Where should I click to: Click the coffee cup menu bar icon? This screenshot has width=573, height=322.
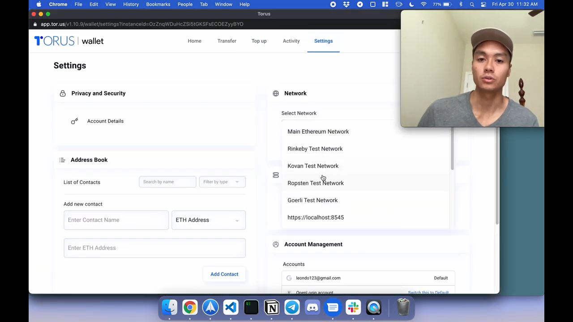pyautogui.click(x=399, y=4)
